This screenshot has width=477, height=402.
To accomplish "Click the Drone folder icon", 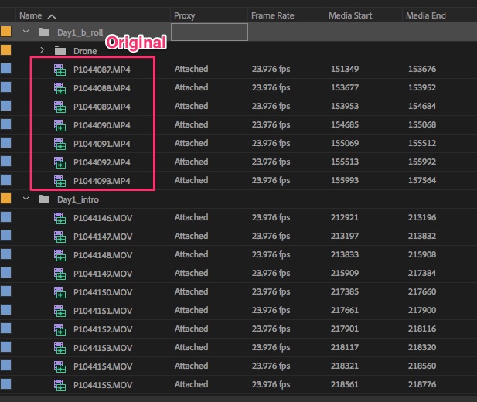I will 61,50.
